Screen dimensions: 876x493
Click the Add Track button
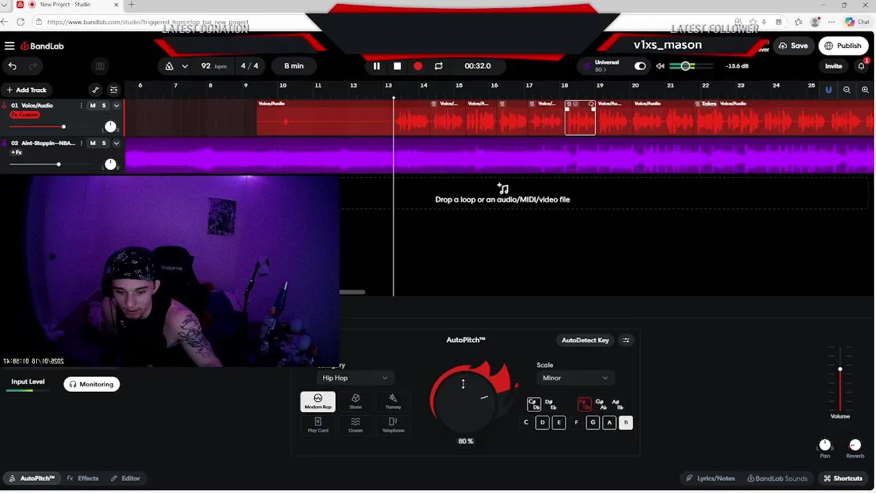27,90
